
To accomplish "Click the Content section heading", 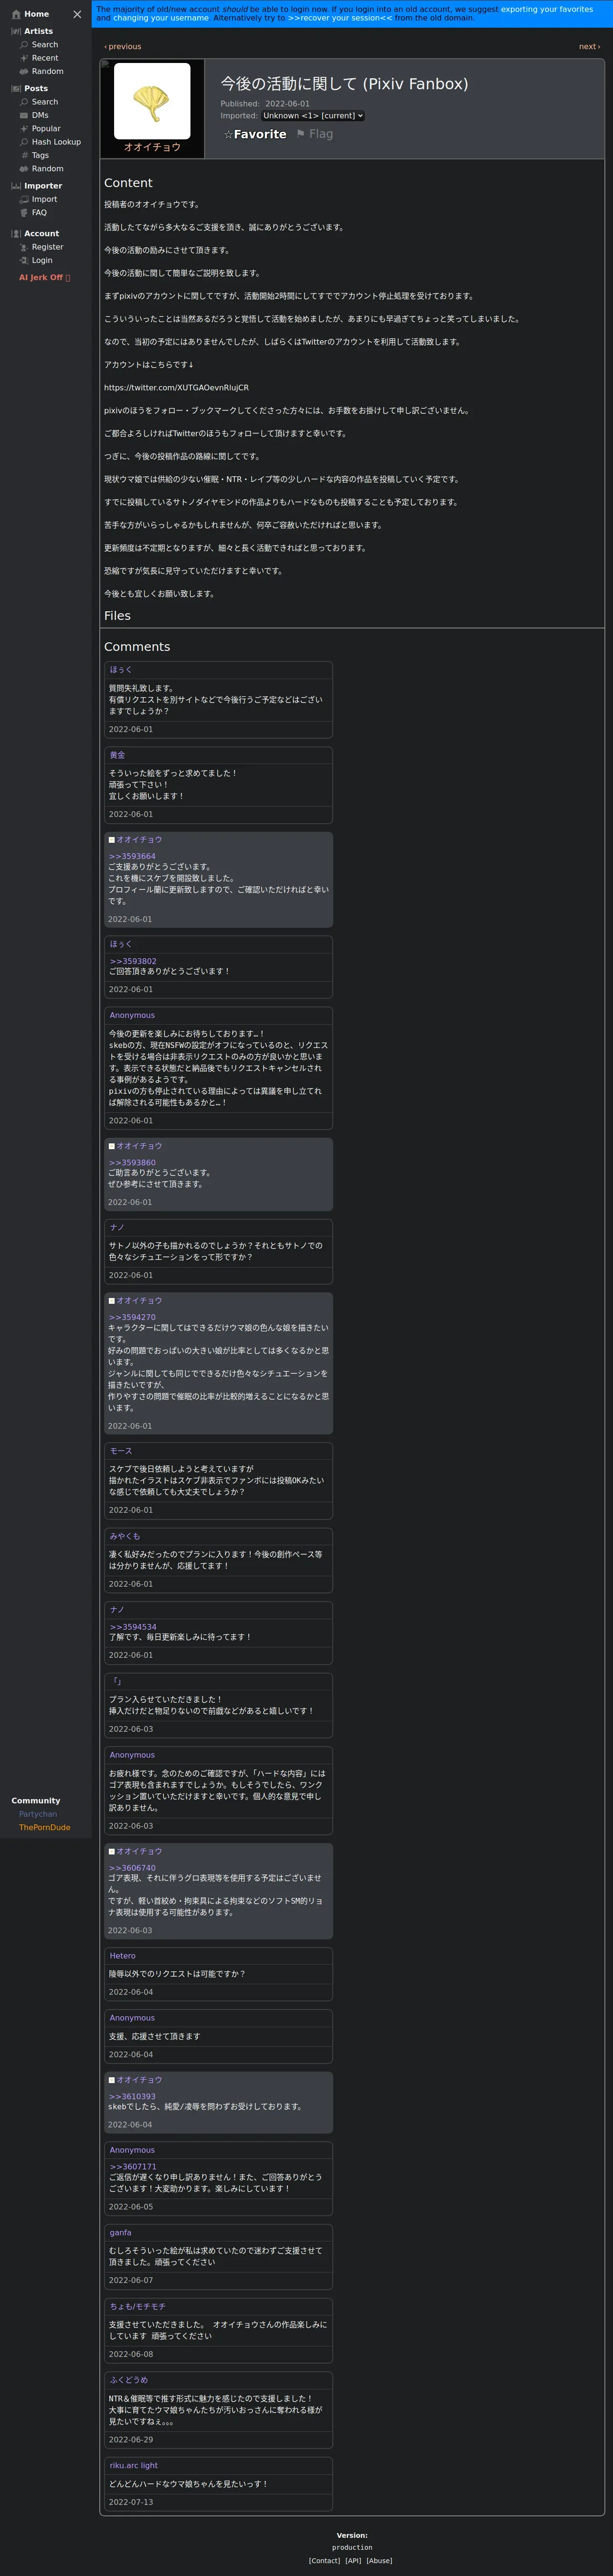I will (128, 183).
